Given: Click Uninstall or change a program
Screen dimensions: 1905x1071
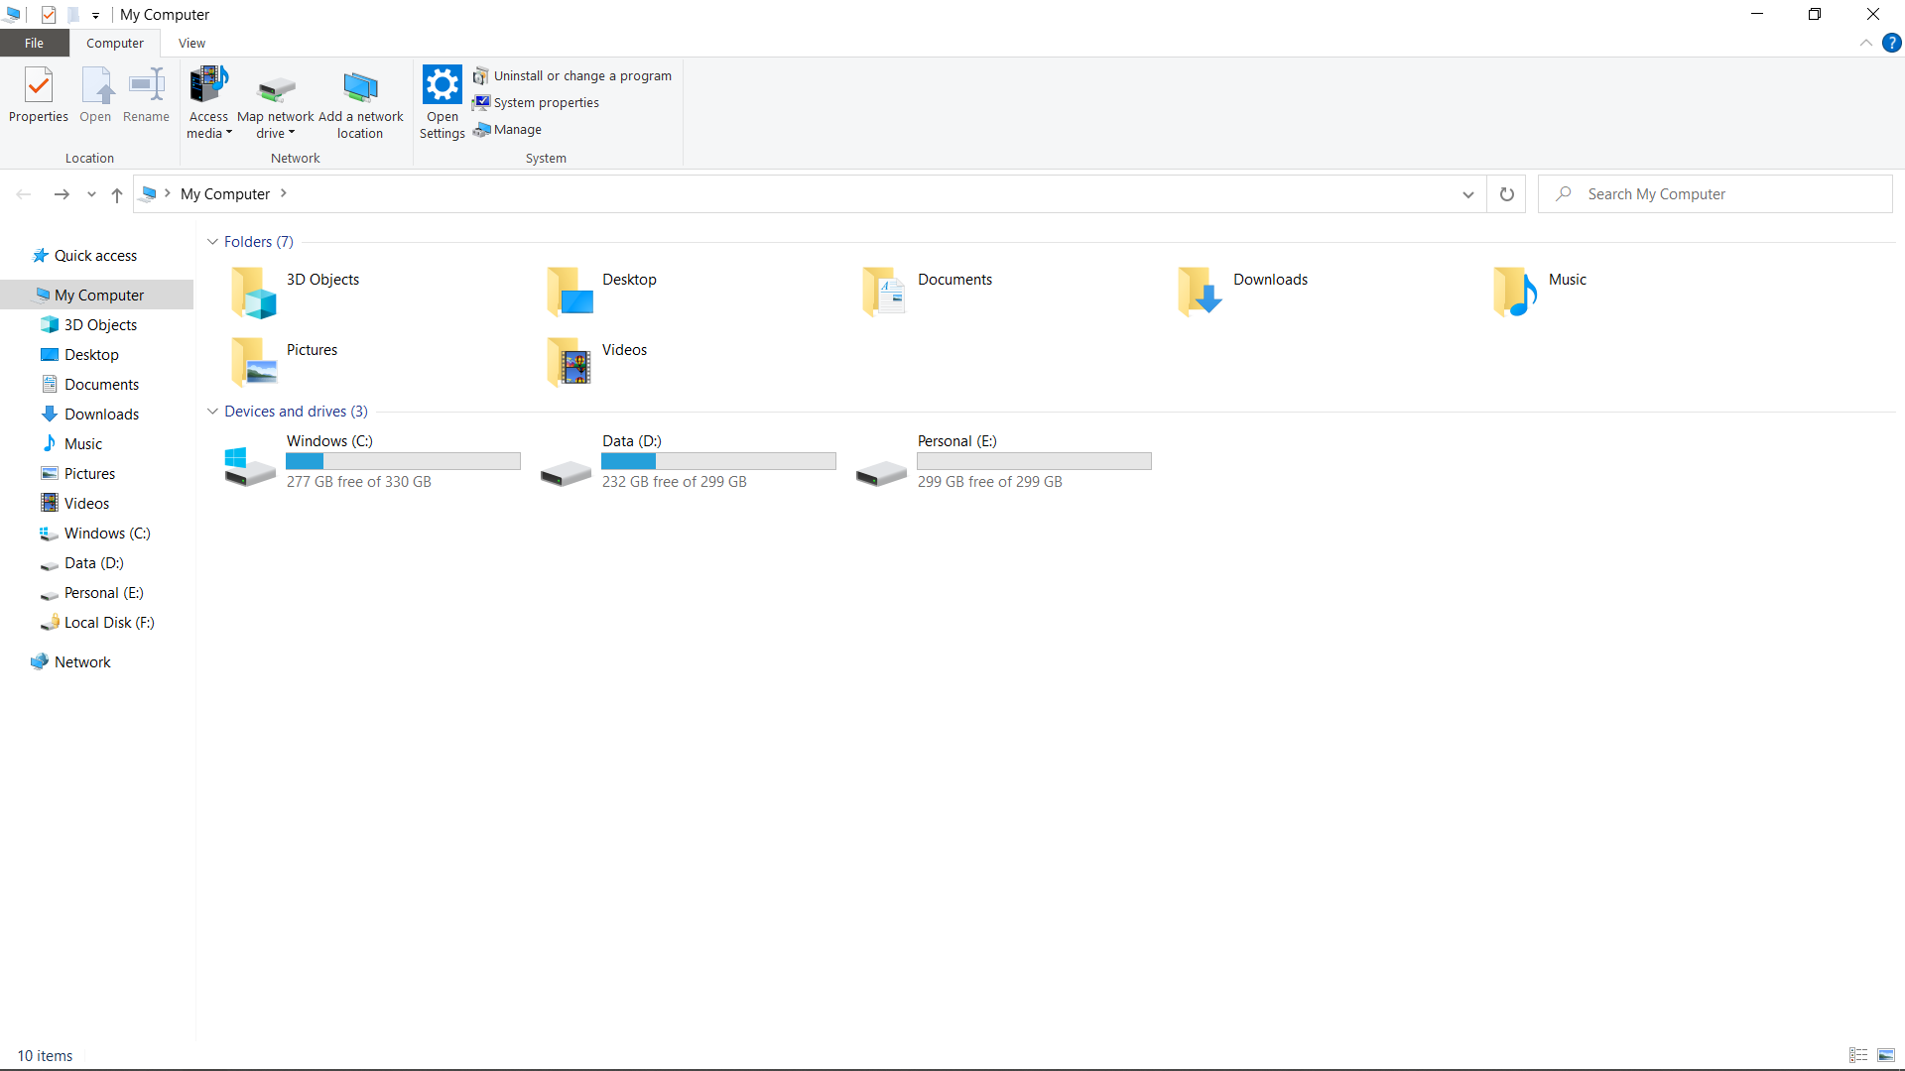Looking at the screenshot, I should (x=572, y=76).
